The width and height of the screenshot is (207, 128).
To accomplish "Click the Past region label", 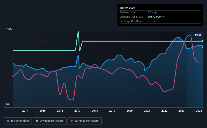I will (x=198, y=35).
